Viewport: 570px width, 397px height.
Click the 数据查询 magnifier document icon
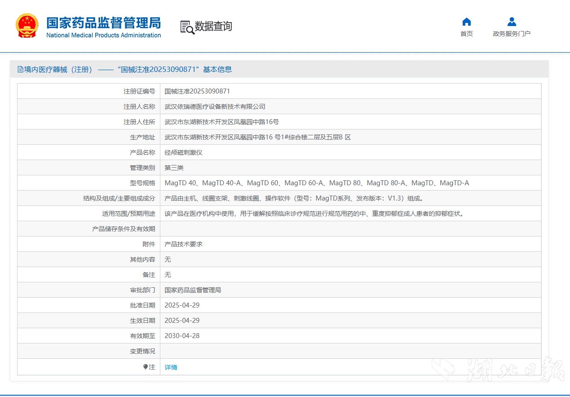pos(187,27)
